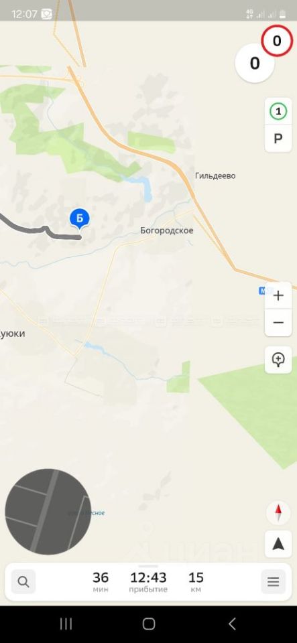Select destination pin Б on map

click(80, 219)
